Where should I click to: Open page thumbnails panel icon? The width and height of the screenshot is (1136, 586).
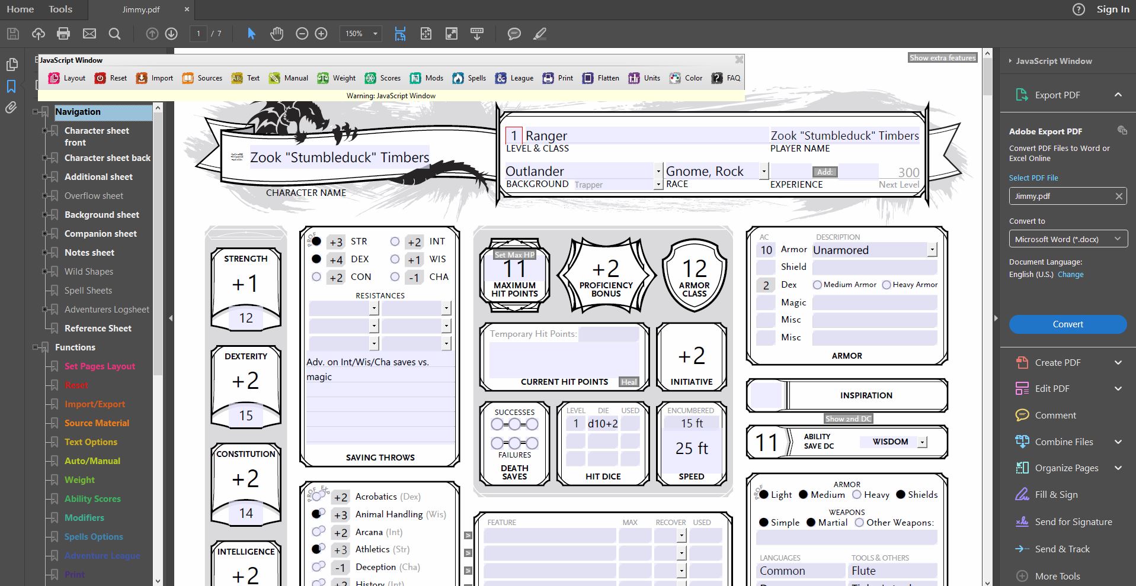point(11,65)
